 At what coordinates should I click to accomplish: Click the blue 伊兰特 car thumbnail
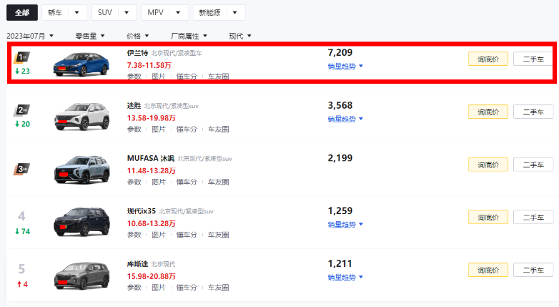tap(82, 64)
